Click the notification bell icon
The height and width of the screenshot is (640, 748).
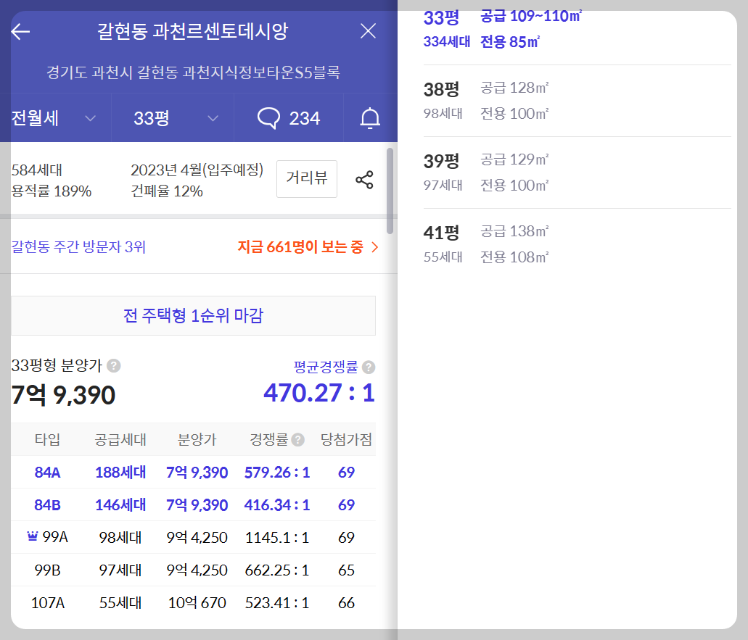[x=369, y=117]
